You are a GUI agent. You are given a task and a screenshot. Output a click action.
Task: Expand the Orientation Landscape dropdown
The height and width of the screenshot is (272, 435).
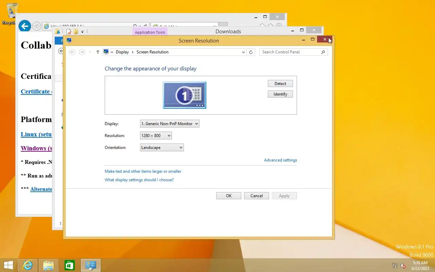162,148
